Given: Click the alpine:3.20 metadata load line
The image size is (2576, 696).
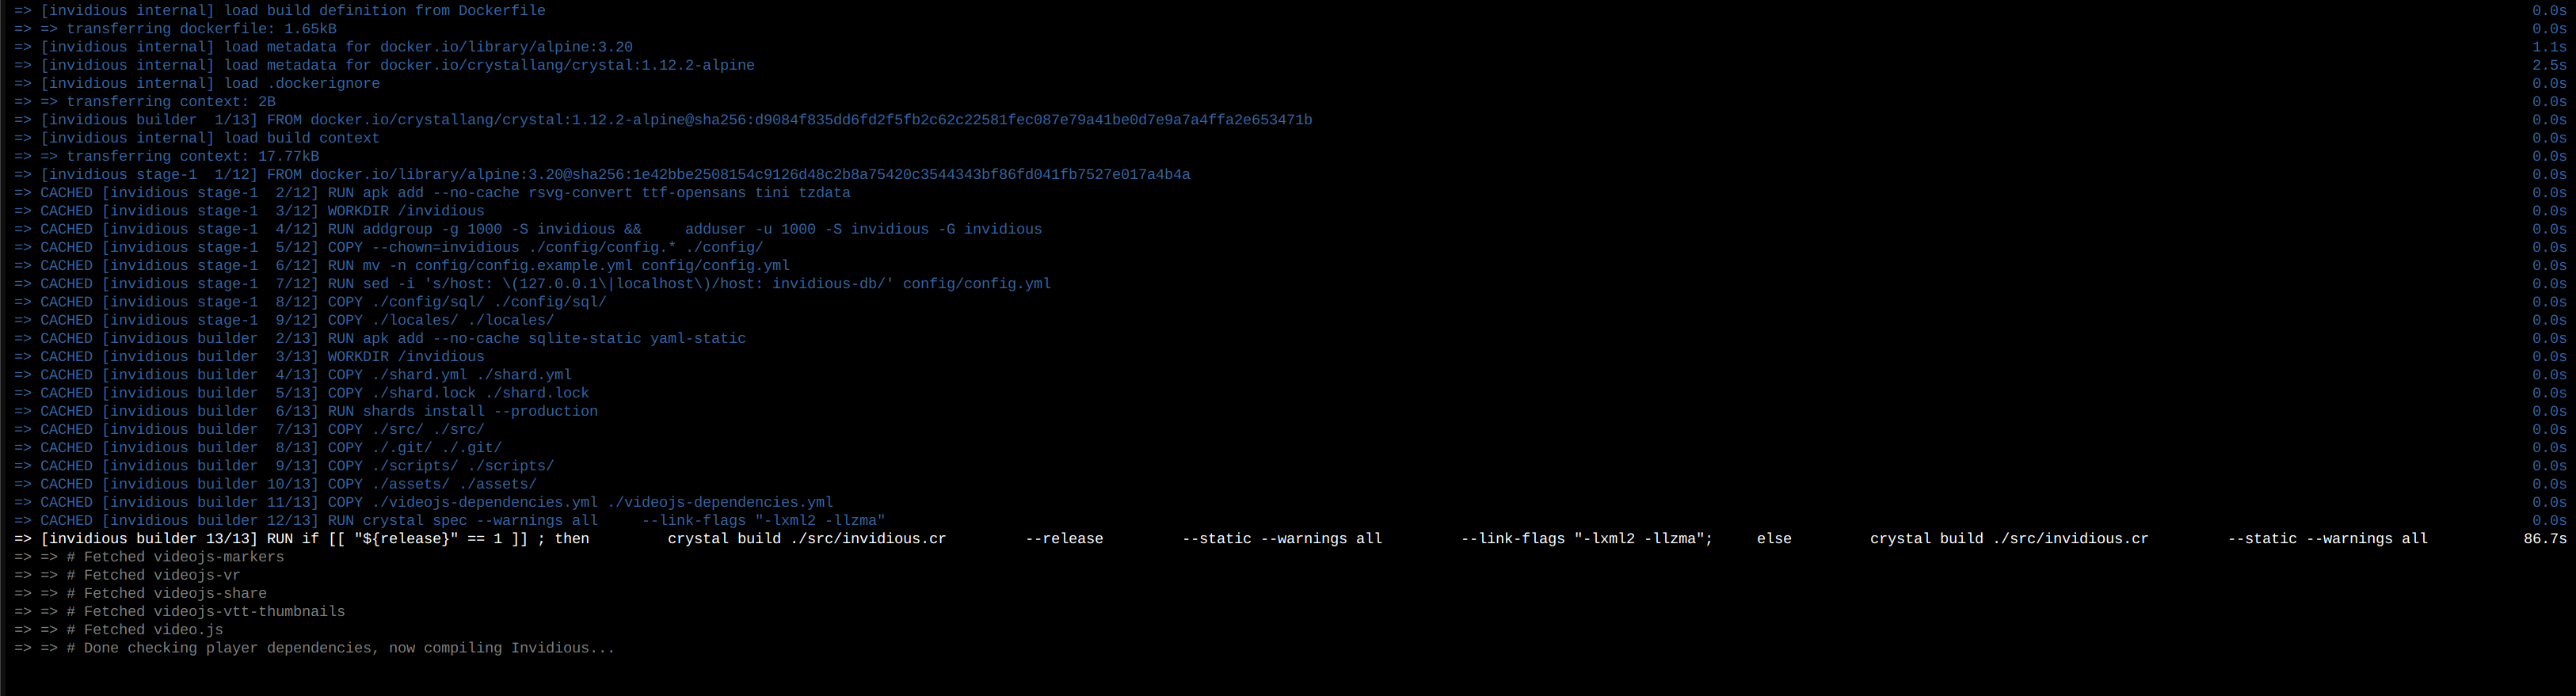Looking at the screenshot, I should [323, 47].
